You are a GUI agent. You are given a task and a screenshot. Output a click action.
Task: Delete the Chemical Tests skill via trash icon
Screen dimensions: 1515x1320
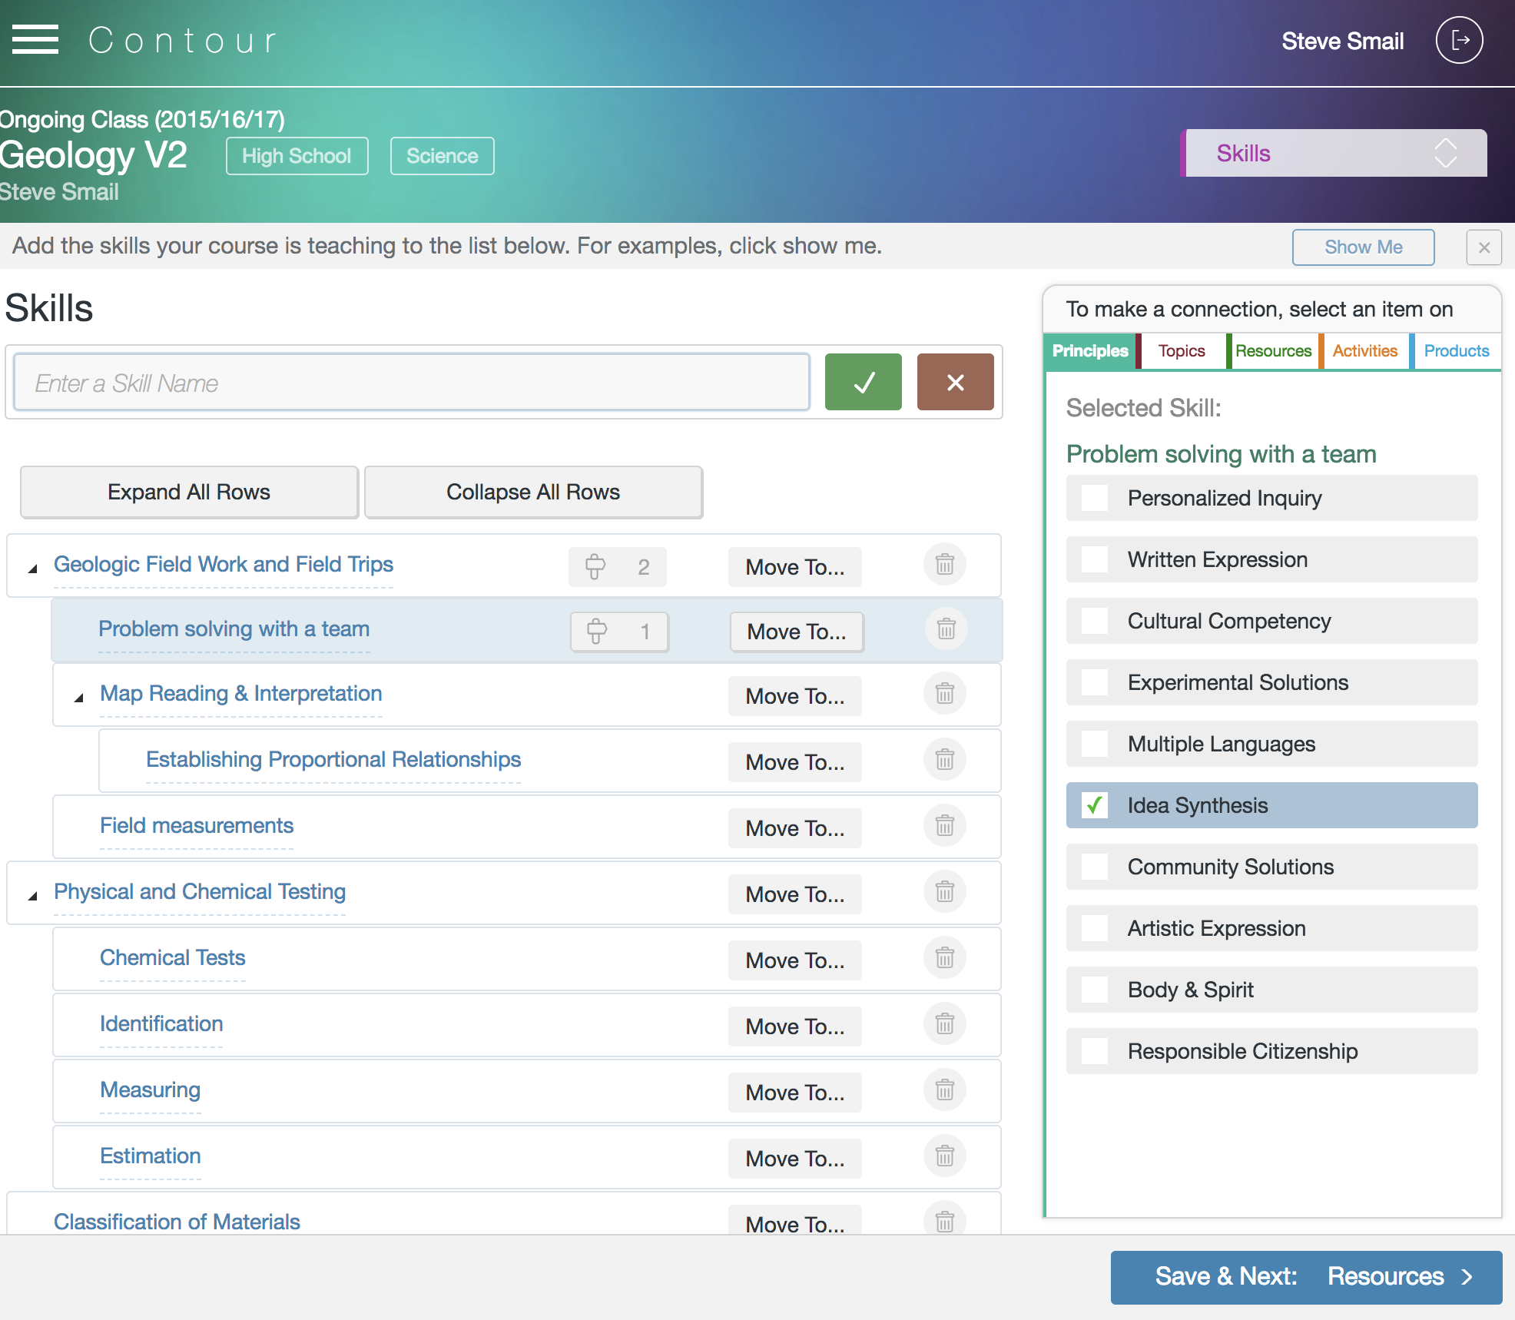[x=944, y=958]
